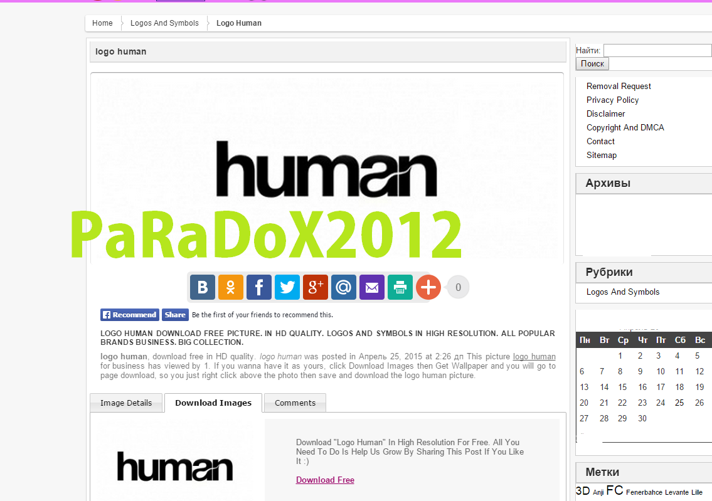
Task: Print page using green printer icon
Action: pos(400,287)
